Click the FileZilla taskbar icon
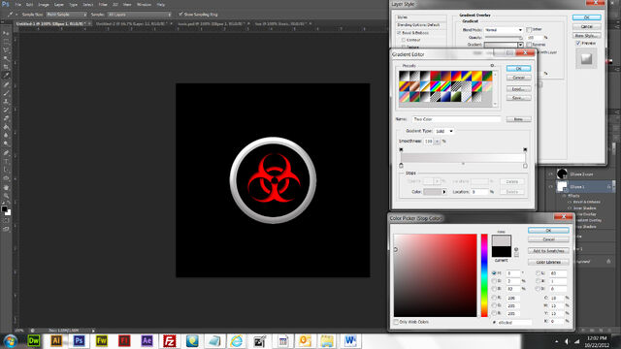The height and width of the screenshot is (349, 621). point(170,340)
